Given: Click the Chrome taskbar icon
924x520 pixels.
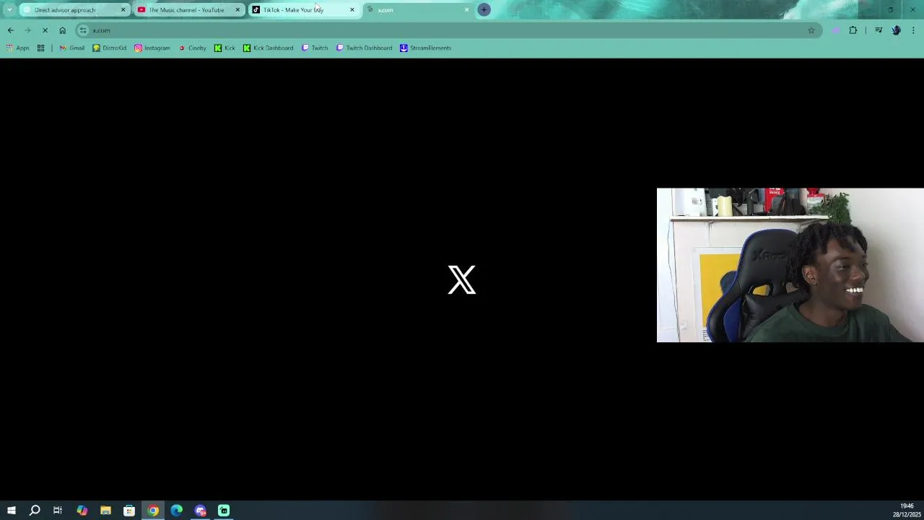Looking at the screenshot, I should pos(153,511).
